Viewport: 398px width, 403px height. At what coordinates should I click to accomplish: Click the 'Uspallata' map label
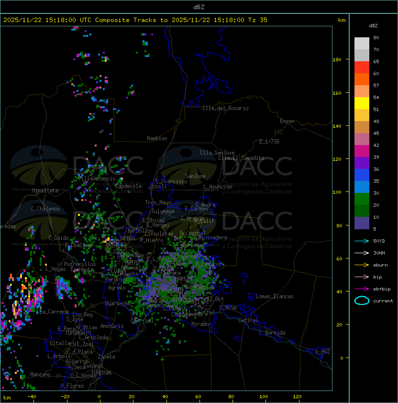(45, 190)
